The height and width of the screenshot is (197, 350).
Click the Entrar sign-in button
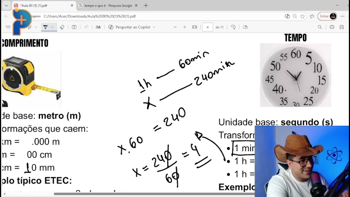tap(327, 16)
